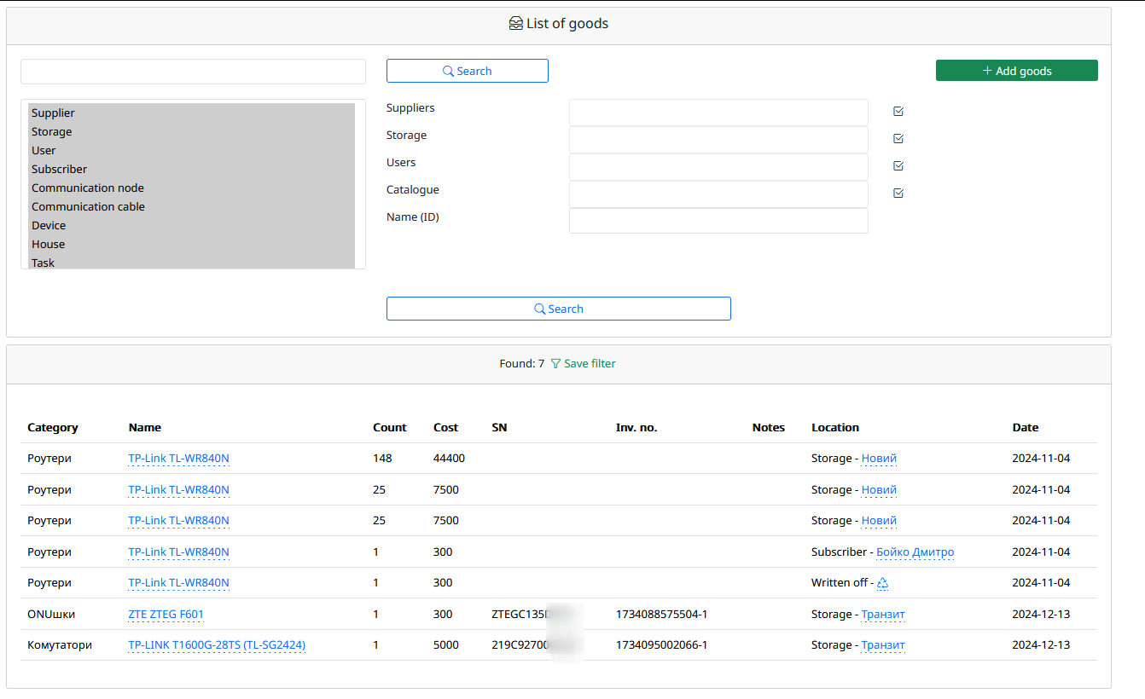Open the Storage filter field
The width and height of the screenshot is (1145, 699).
click(x=718, y=140)
